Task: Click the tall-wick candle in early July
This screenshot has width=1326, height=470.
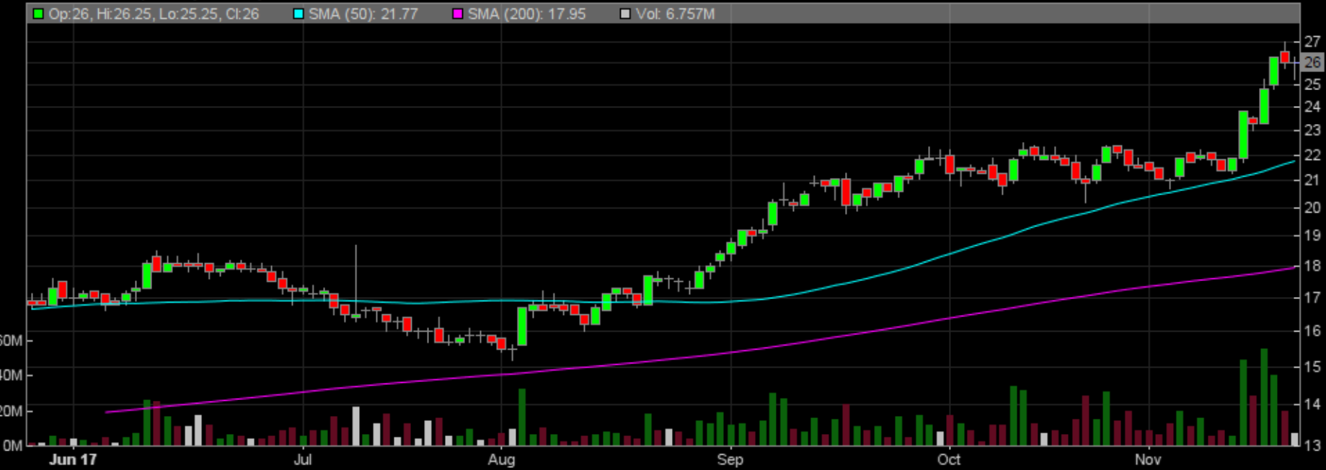Action: pos(355,283)
